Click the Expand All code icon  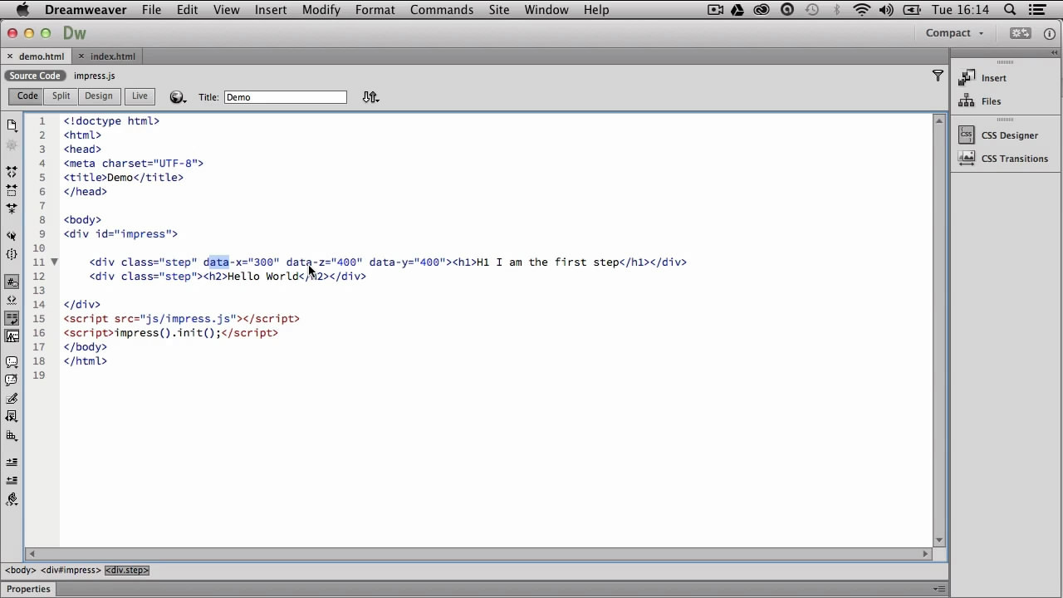click(12, 208)
